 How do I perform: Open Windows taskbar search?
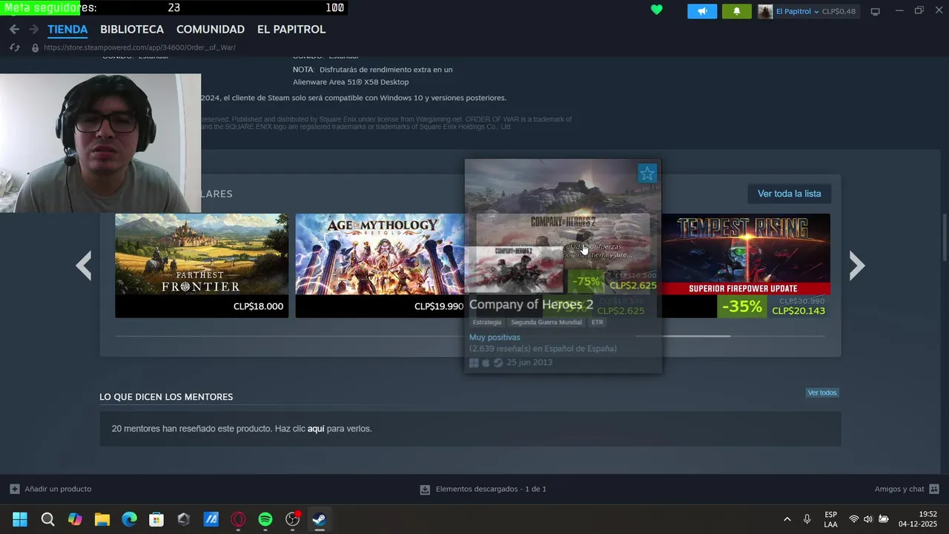(47, 519)
